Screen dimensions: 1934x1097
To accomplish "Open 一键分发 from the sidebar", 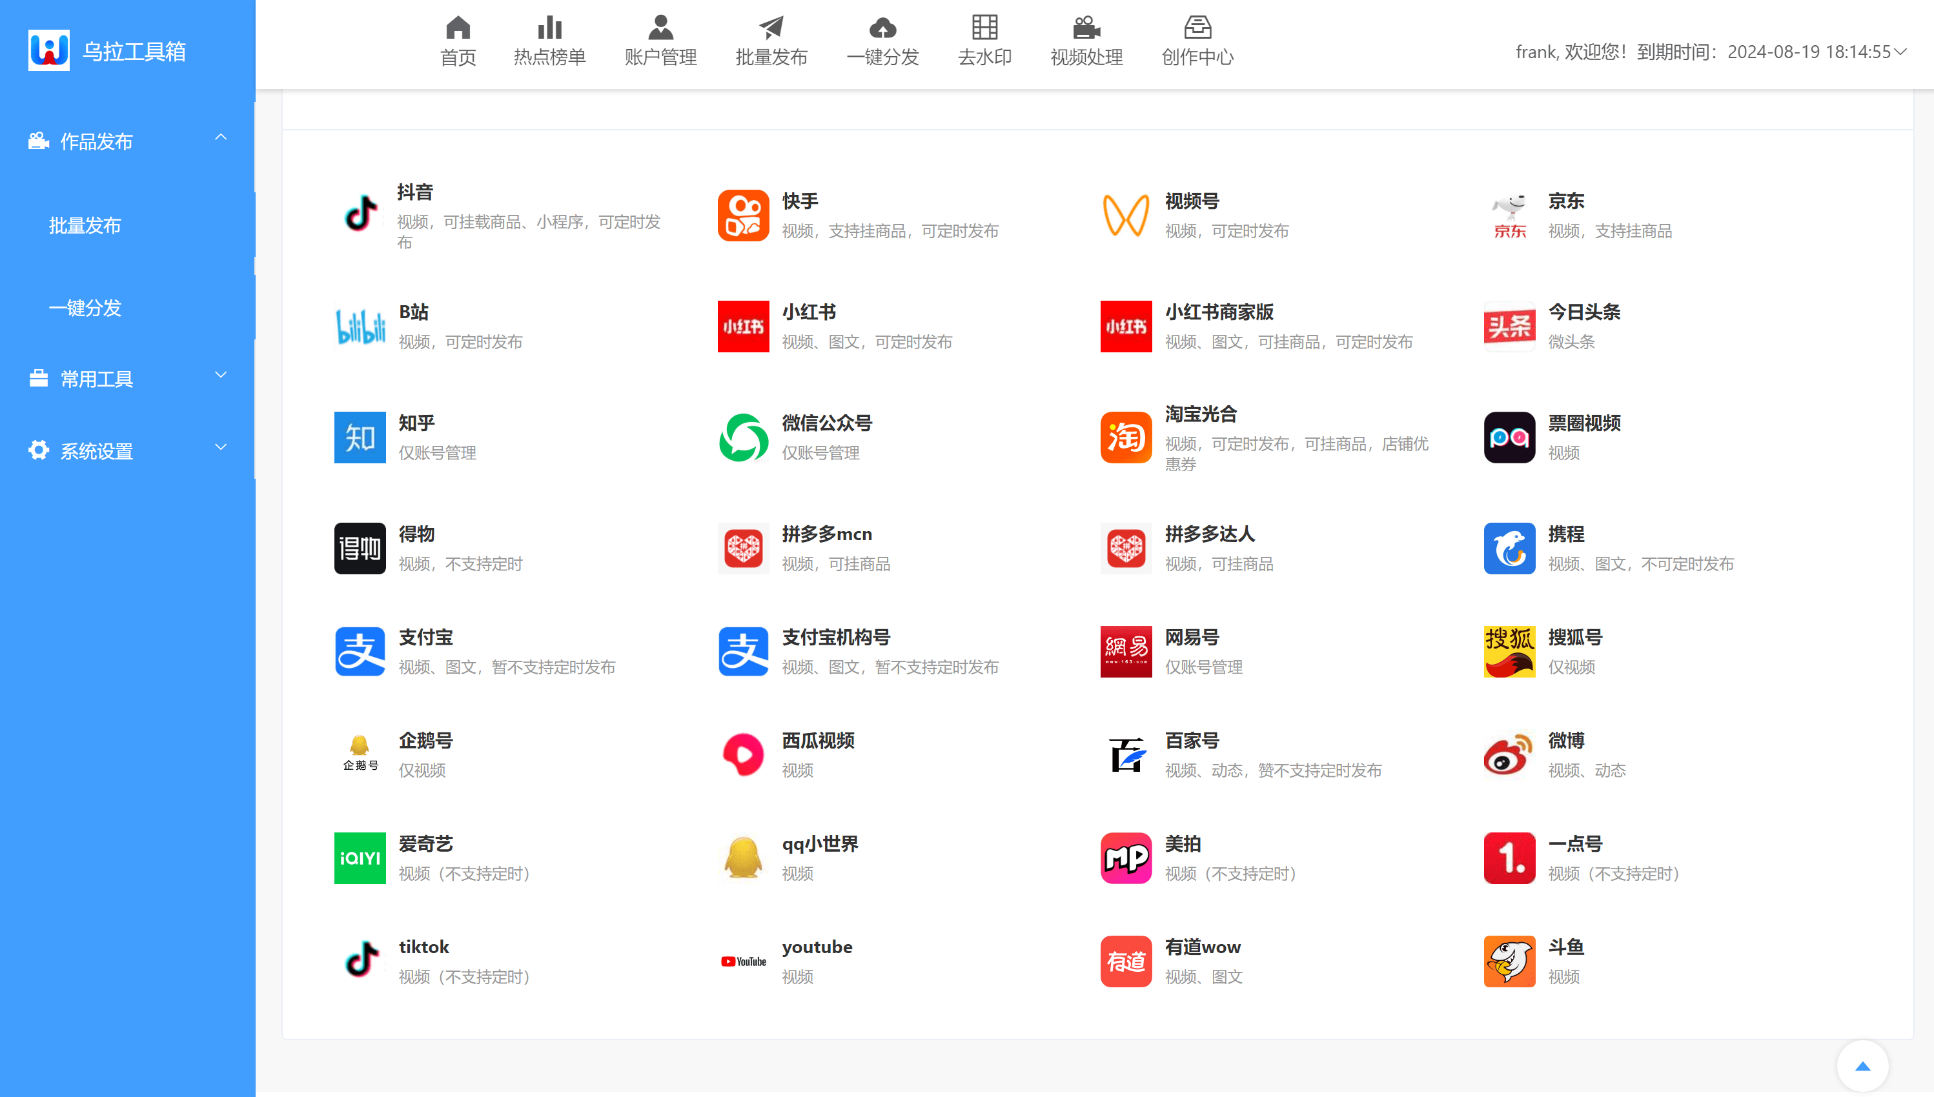I will tap(85, 307).
